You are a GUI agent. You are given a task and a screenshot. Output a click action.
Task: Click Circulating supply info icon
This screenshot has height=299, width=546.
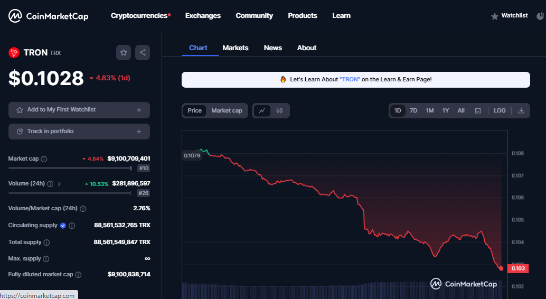[x=72, y=226]
